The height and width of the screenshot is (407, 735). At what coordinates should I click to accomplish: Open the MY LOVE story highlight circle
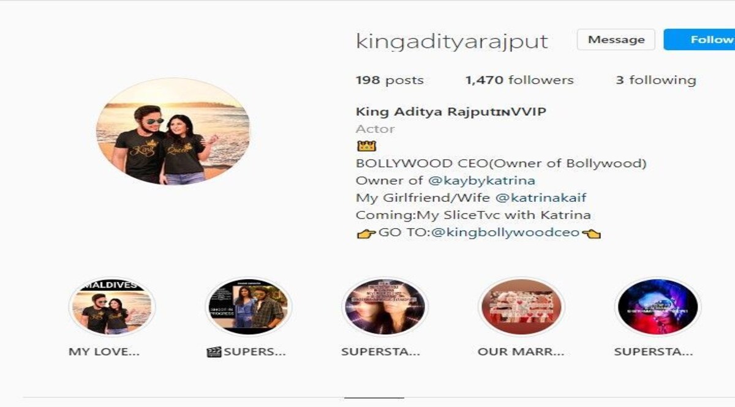pyautogui.click(x=112, y=306)
